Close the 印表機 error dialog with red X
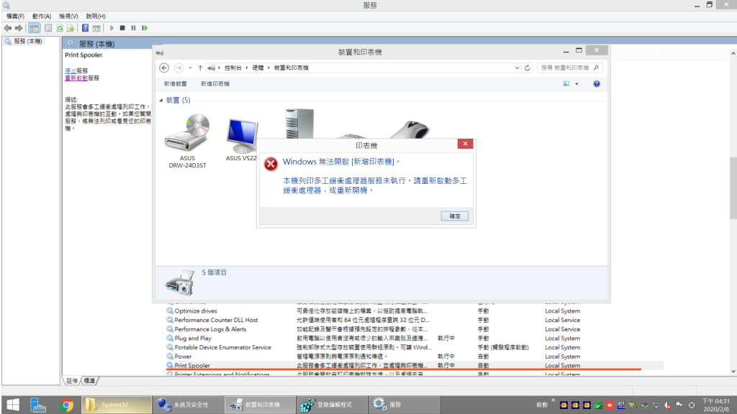 465,144
